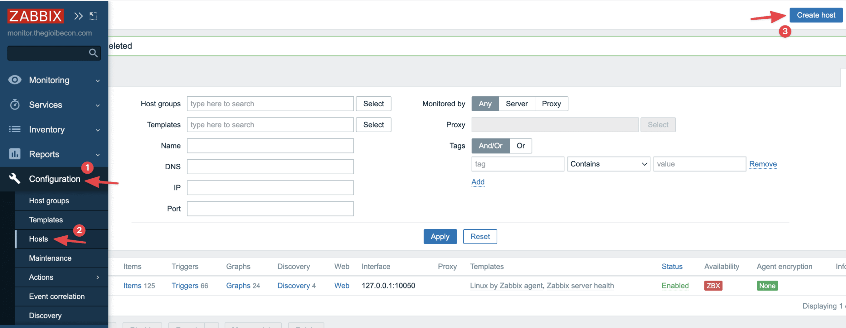
Task: Switch Monitored by to Proxy
Action: (551, 104)
